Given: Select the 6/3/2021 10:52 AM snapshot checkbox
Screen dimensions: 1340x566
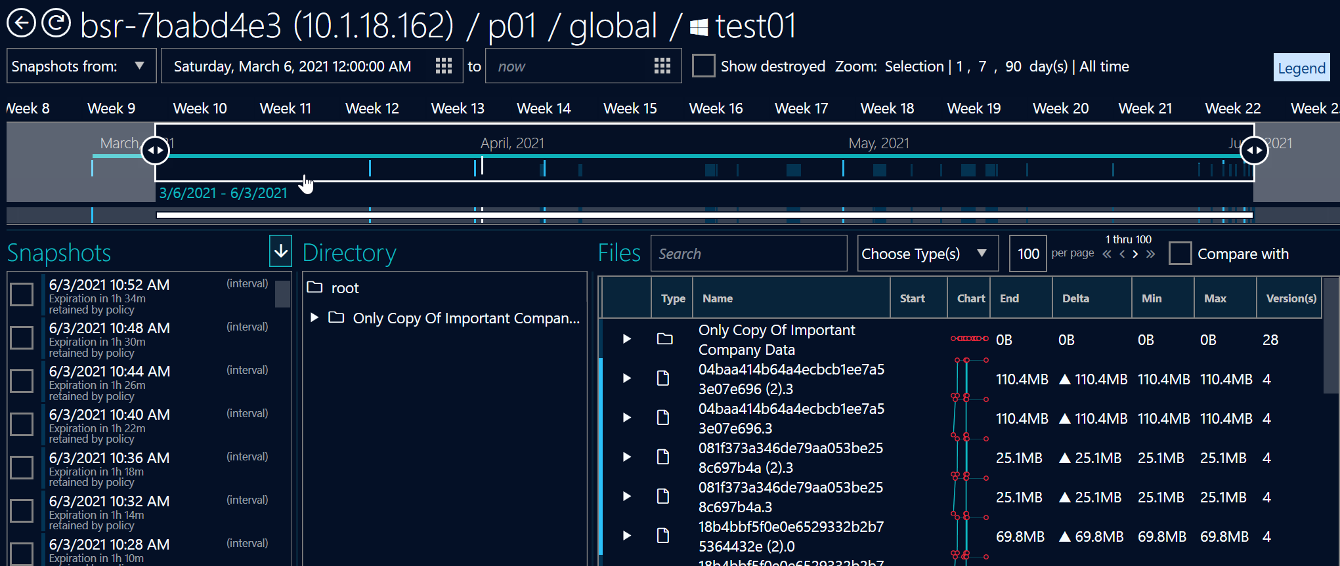Looking at the screenshot, I should [x=22, y=294].
